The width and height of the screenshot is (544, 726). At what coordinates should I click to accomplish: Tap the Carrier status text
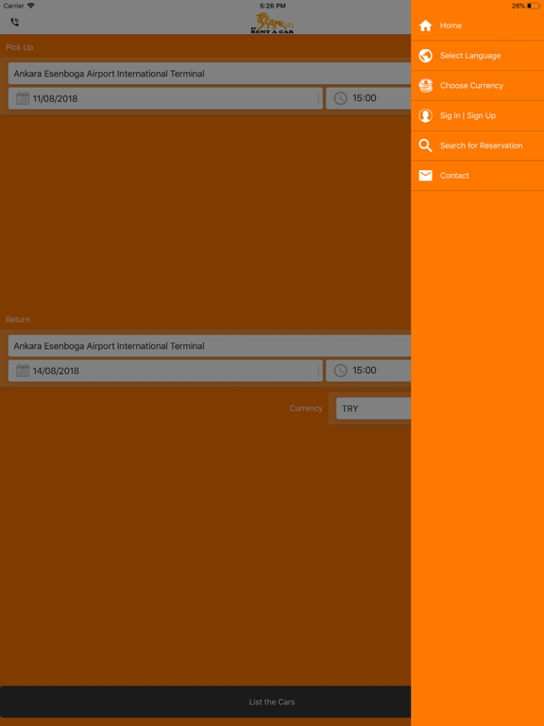pyautogui.click(x=13, y=6)
